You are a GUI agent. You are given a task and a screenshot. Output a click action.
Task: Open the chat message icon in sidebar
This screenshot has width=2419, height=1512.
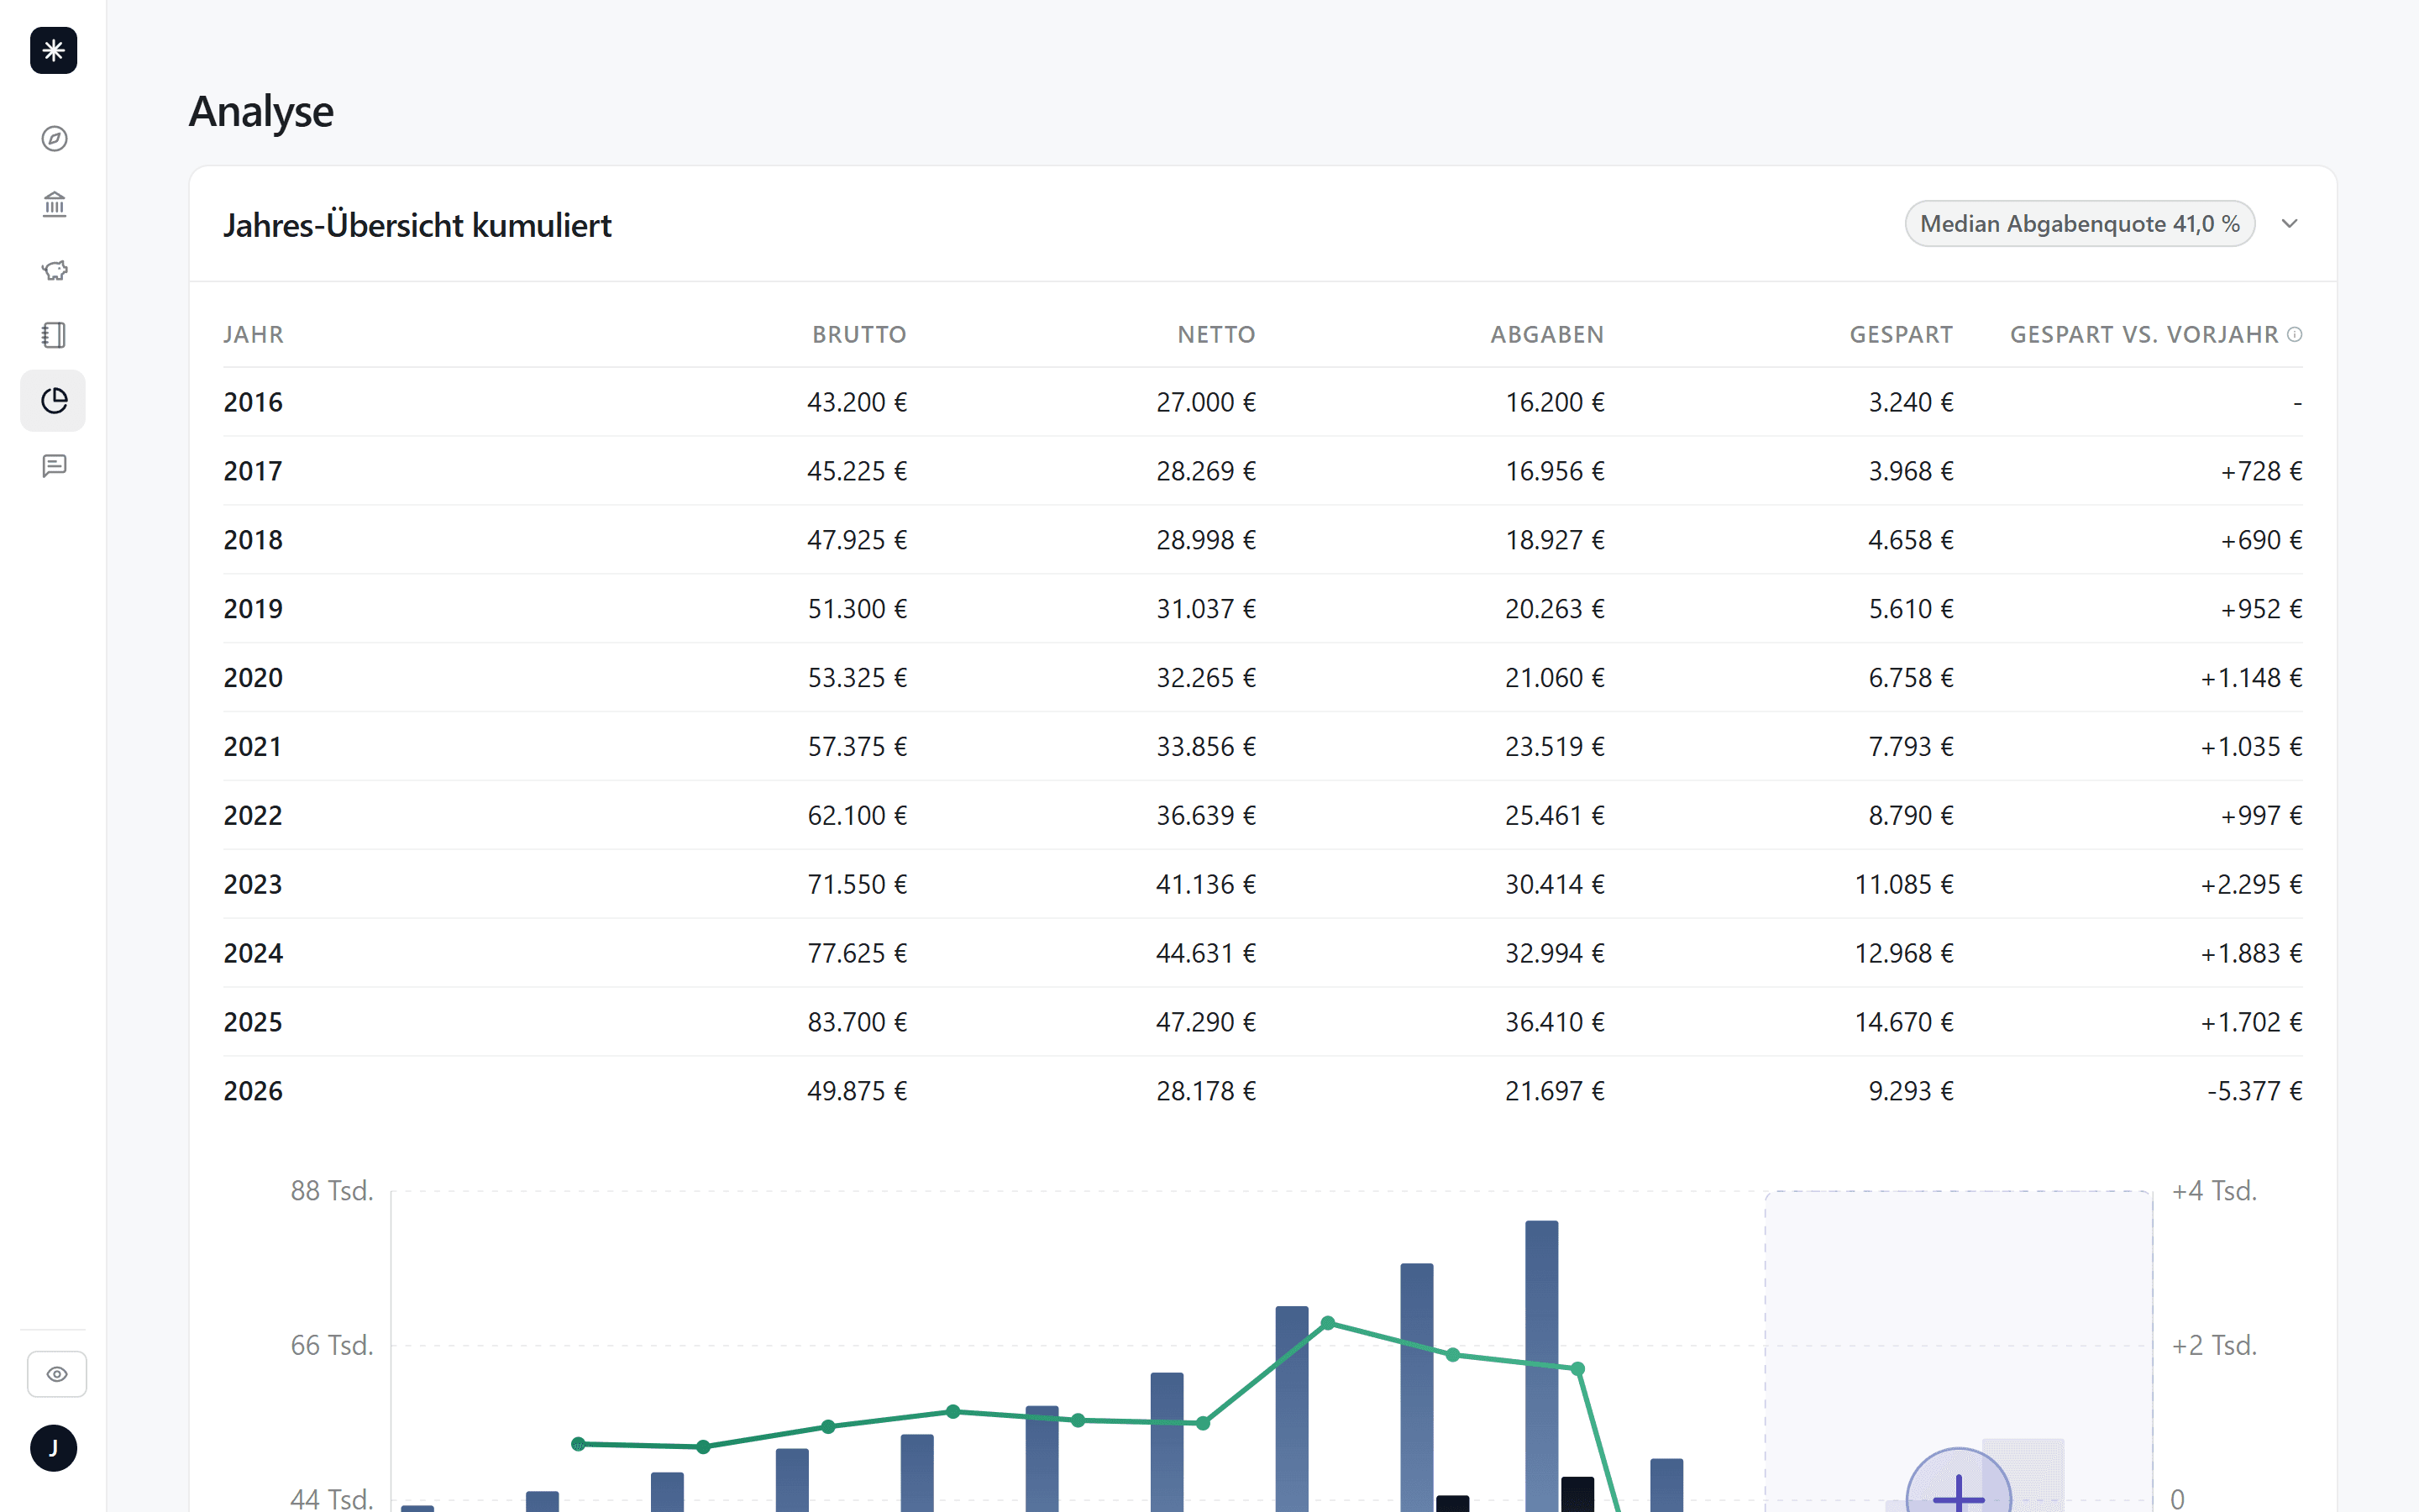click(54, 466)
